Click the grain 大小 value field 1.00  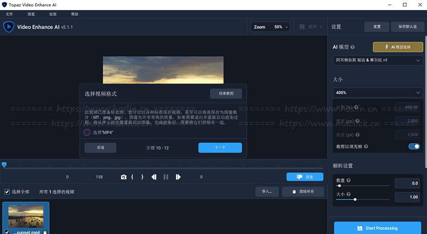[x=407, y=197]
